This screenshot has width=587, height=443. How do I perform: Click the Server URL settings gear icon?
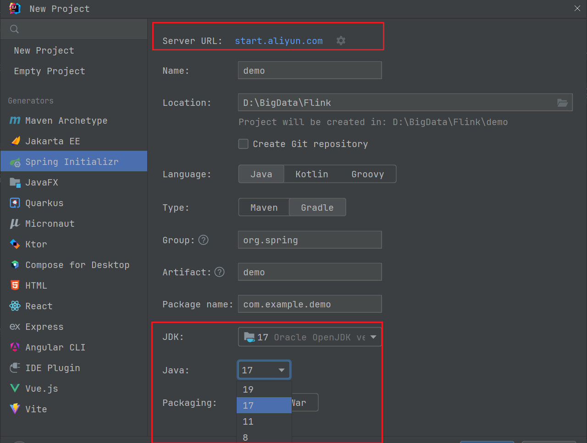coord(341,41)
